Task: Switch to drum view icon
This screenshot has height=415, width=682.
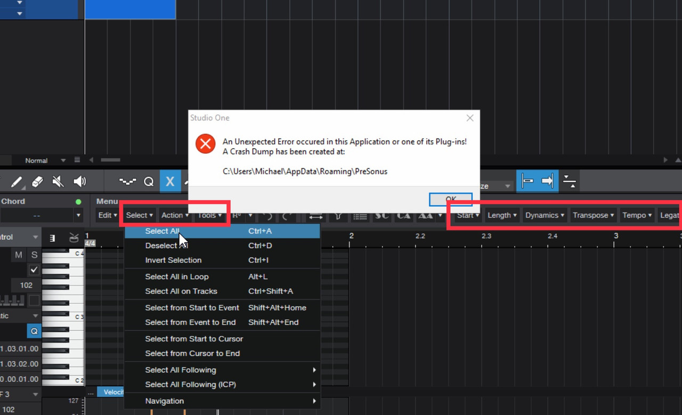Action: pyautogui.click(x=74, y=238)
